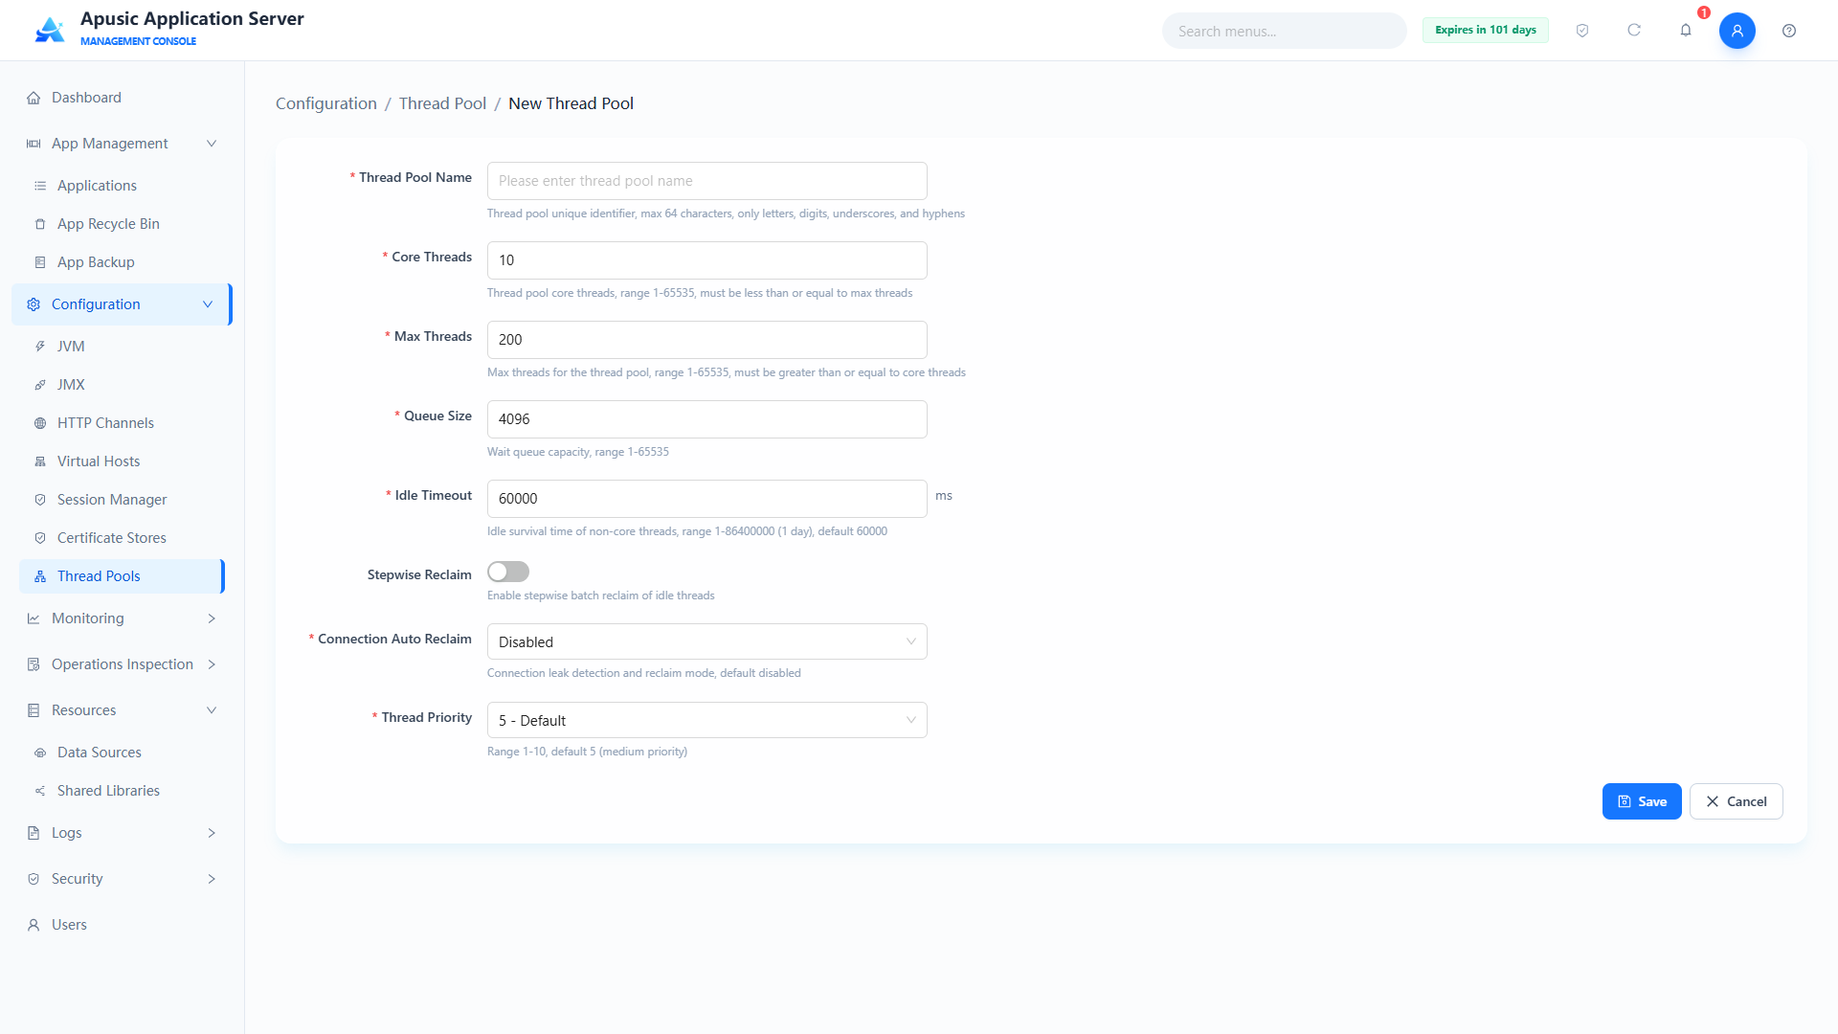Cancel the new thread pool form

click(x=1736, y=801)
